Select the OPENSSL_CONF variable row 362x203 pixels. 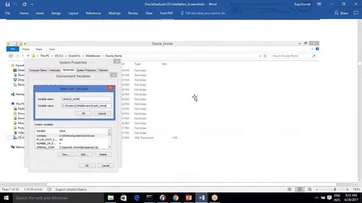pos(72,147)
